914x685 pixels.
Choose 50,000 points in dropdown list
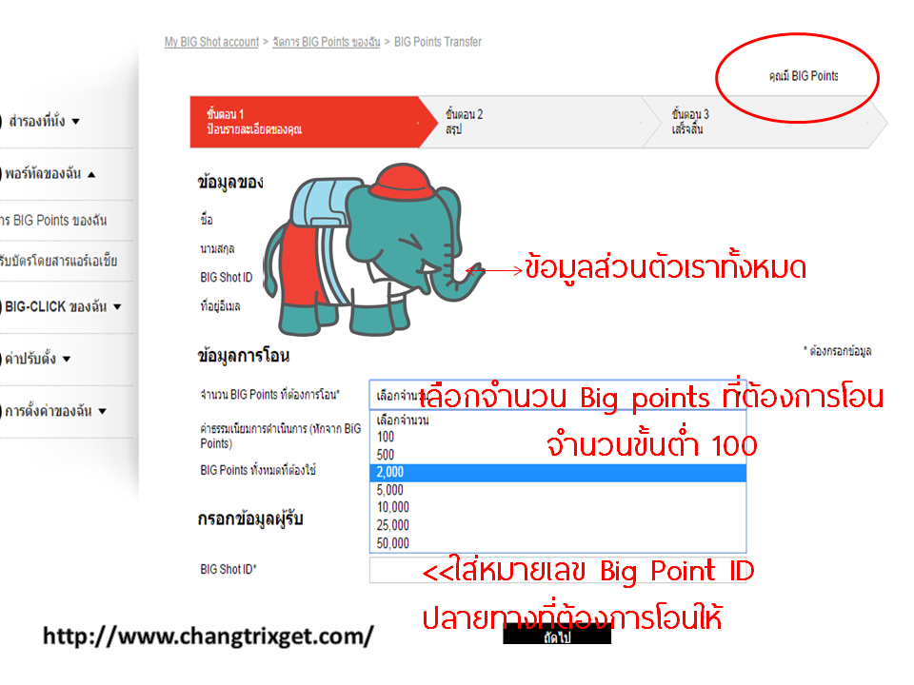pyautogui.click(x=558, y=543)
